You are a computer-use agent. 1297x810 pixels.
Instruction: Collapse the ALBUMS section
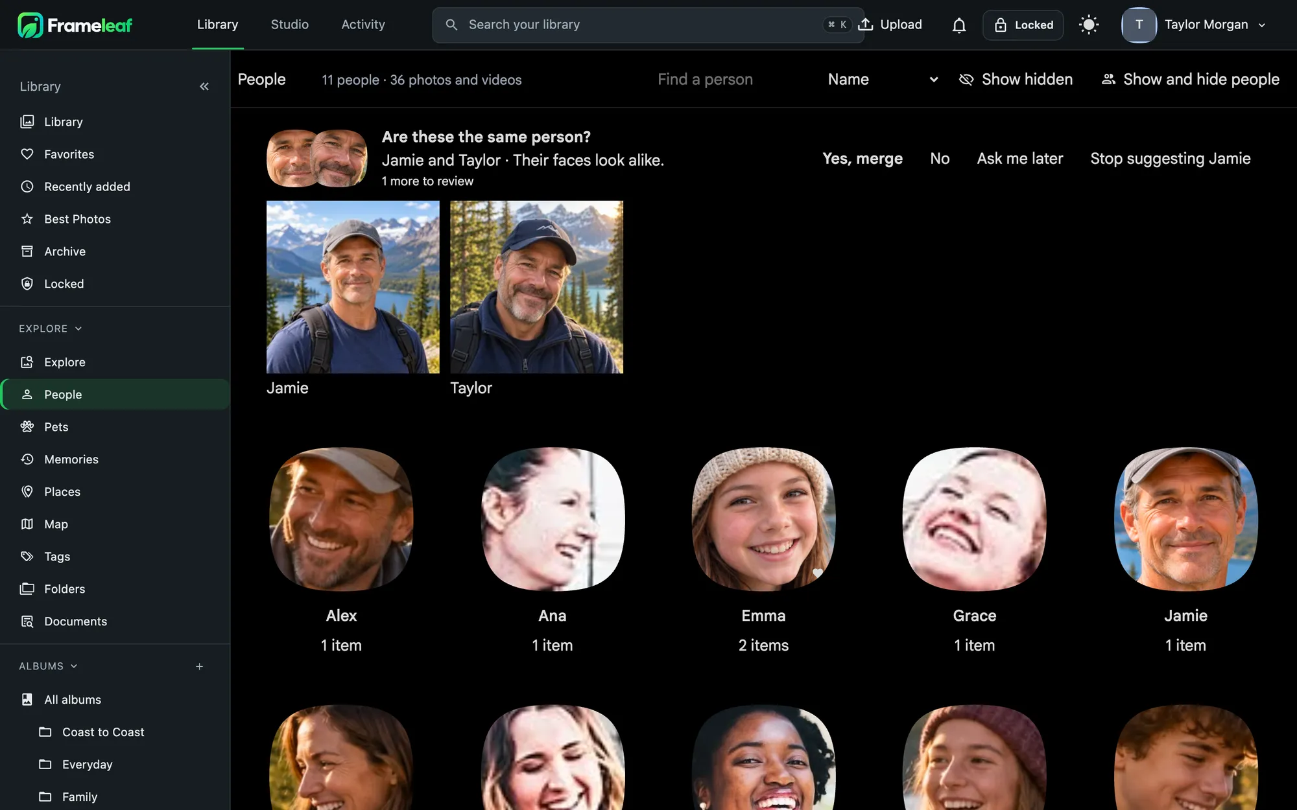tap(48, 666)
